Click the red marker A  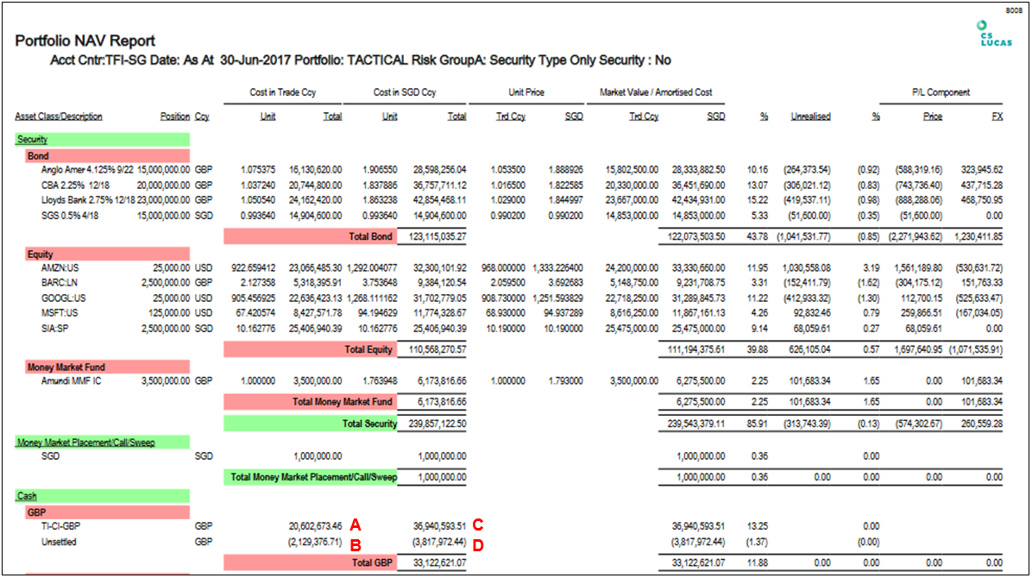354,525
